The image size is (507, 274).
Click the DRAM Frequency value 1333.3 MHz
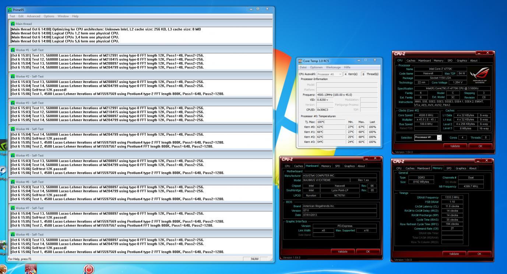tap(452, 198)
